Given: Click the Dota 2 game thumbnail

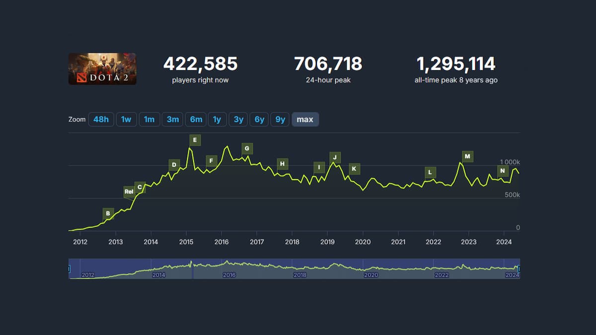Looking at the screenshot, I should pyautogui.click(x=102, y=68).
